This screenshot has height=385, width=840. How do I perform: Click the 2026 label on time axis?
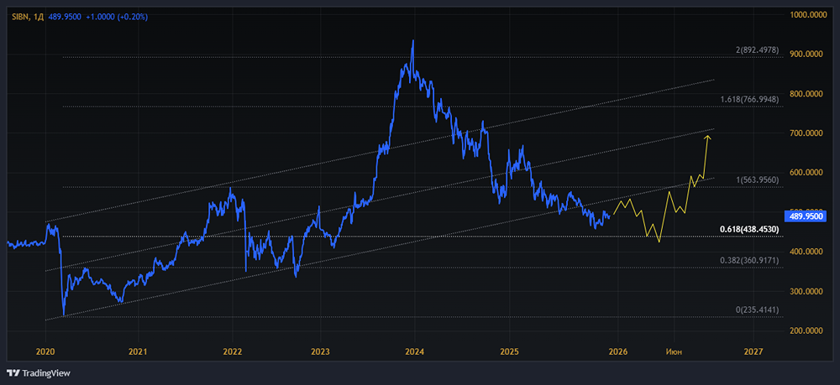tap(617, 351)
